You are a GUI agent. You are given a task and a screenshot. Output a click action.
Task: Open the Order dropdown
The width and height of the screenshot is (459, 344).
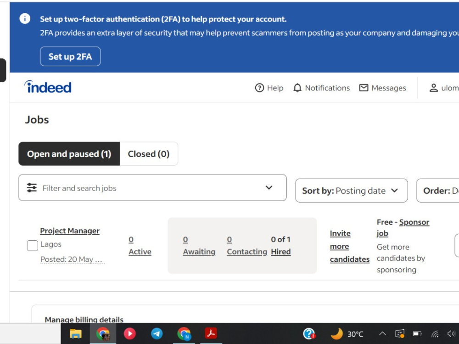(x=438, y=191)
